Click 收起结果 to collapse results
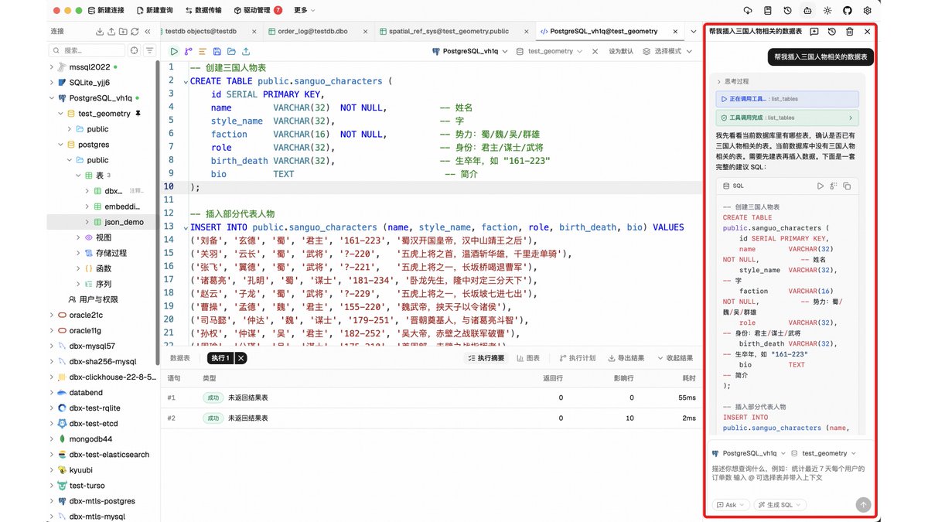The image size is (928, 522). 675,358
